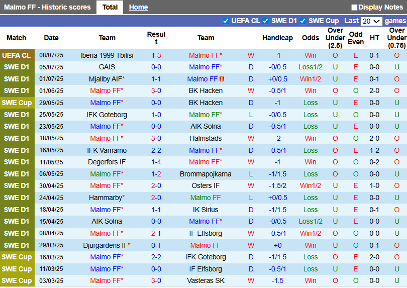Viewport: 407px width, 288px height.
Task: Click the Djurgardens IF team name
Action: [107, 245]
